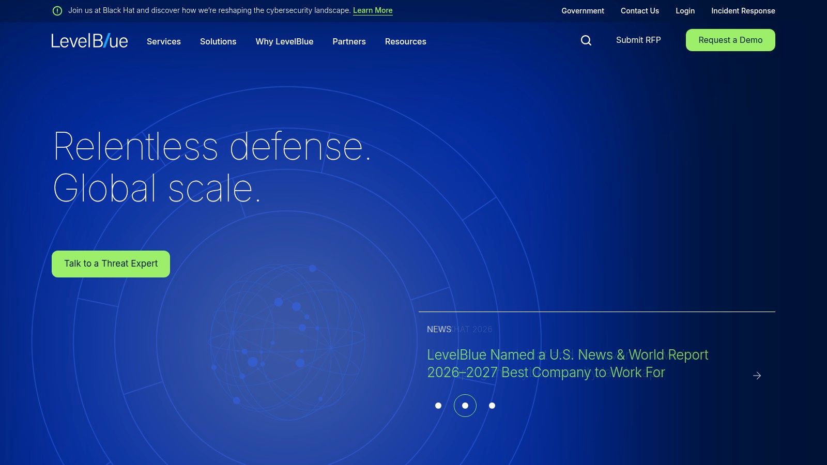The width and height of the screenshot is (827, 465).
Task: Click the Black Hat announcement text
Action: point(209,10)
